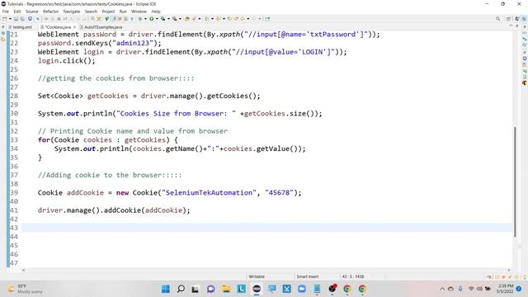The height and width of the screenshot is (297, 528).
Task: Click the login.click() statement on line 24
Action: coord(67,60)
